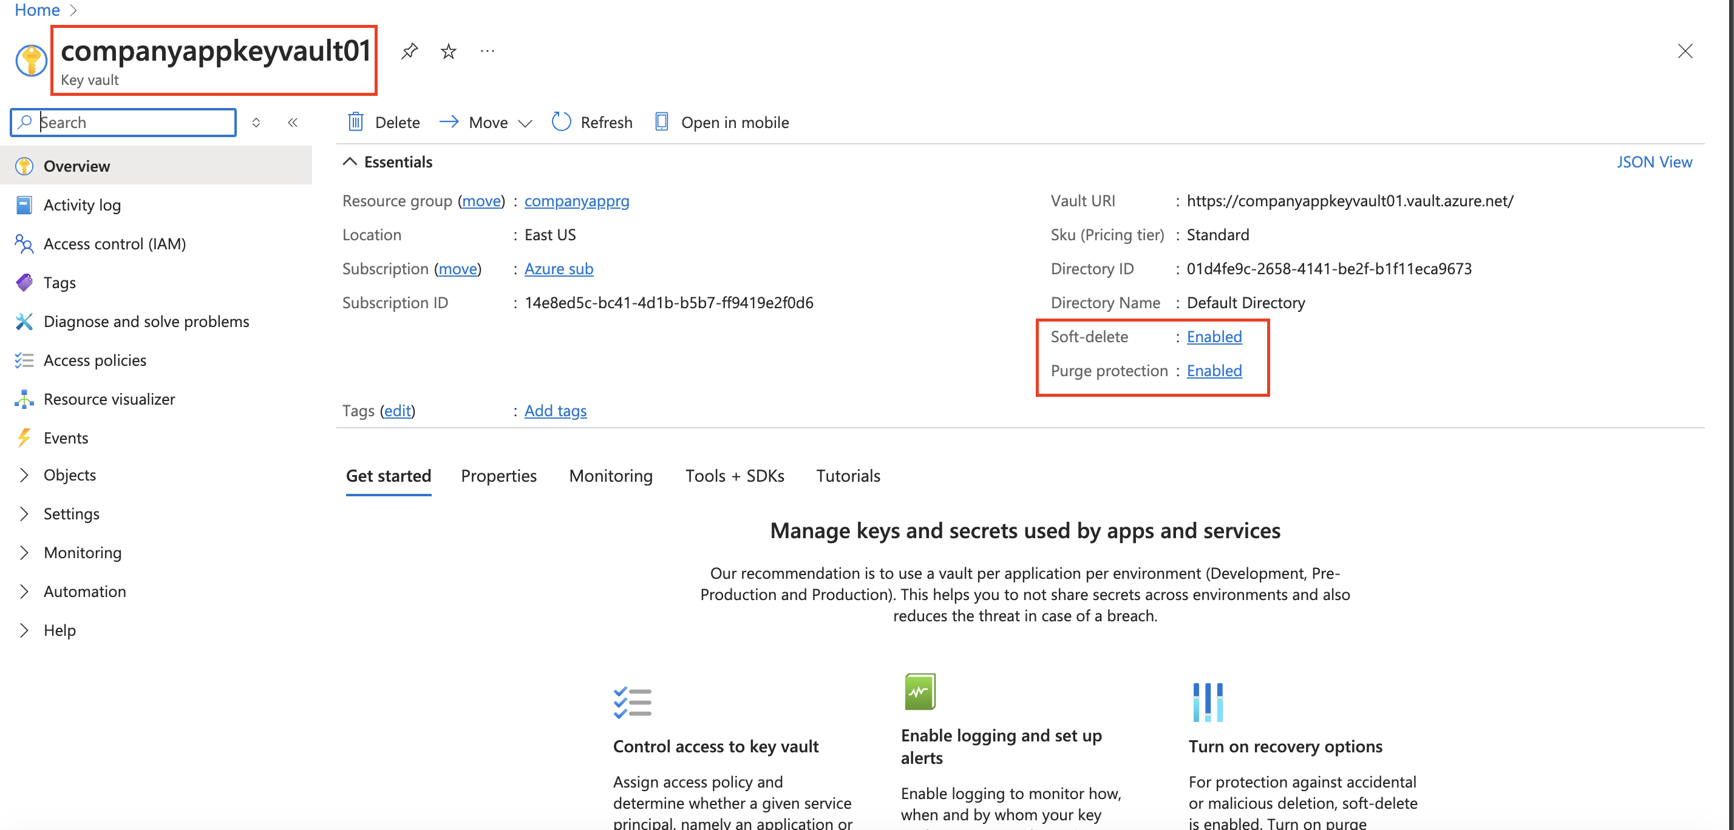Click the Tags edit link

click(x=397, y=410)
